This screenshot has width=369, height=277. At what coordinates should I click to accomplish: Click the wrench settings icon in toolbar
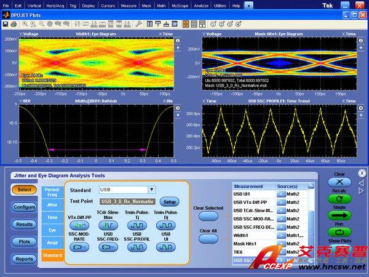tap(139, 24)
